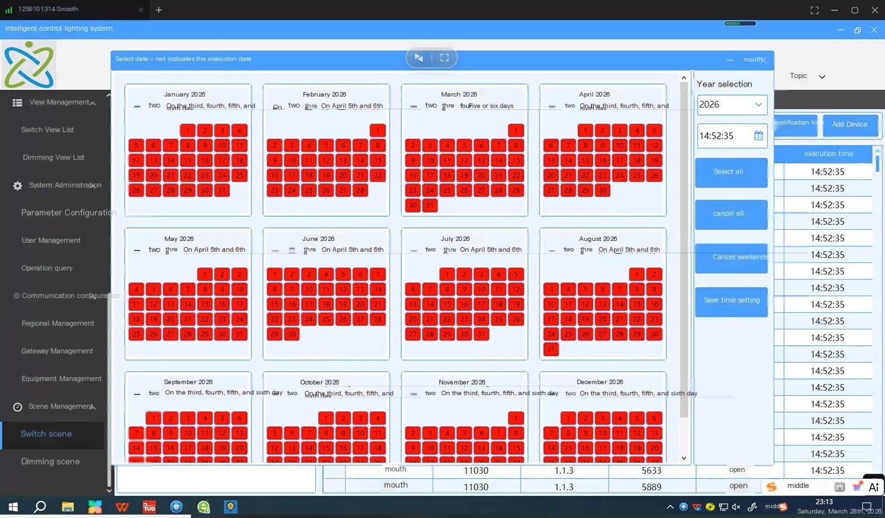885x518 pixels.
Task: Launch WPS Office from the taskbar
Action: coord(122,507)
